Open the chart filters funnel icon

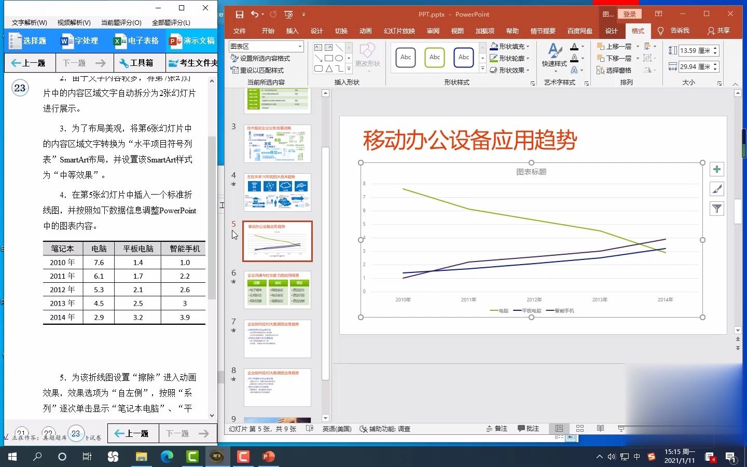click(716, 209)
